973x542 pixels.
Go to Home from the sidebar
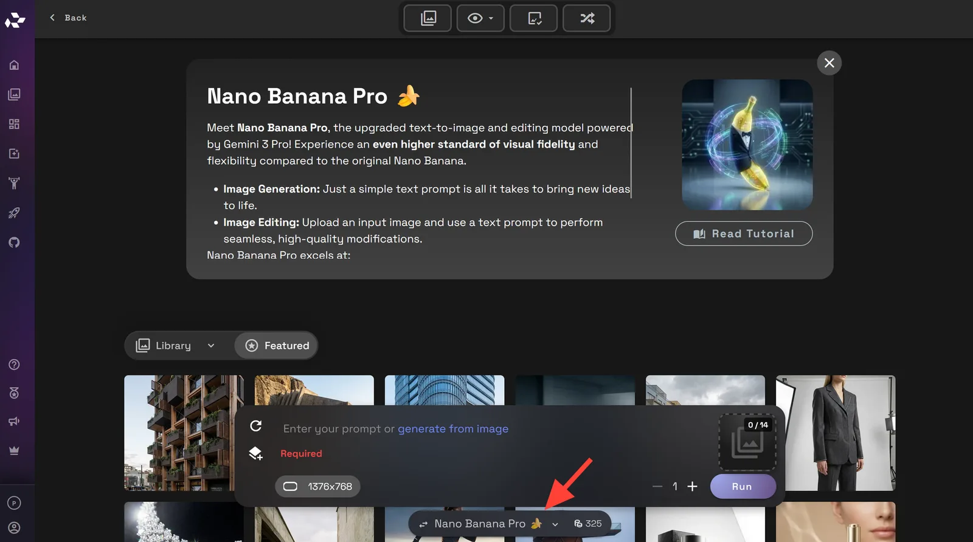pyautogui.click(x=14, y=65)
